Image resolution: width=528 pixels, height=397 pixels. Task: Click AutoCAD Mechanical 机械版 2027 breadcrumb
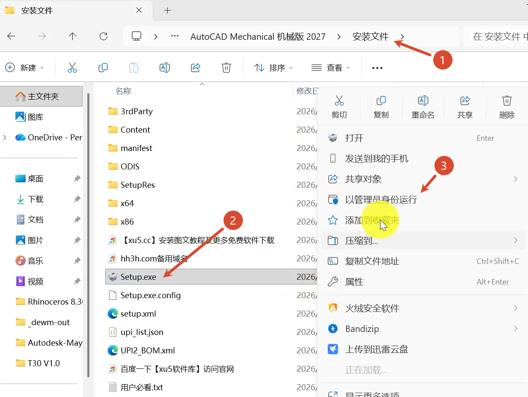point(258,37)
